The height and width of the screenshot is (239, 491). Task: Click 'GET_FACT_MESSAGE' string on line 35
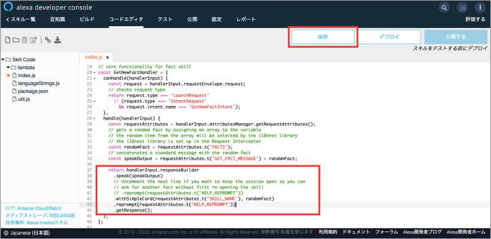click(236, 159)
